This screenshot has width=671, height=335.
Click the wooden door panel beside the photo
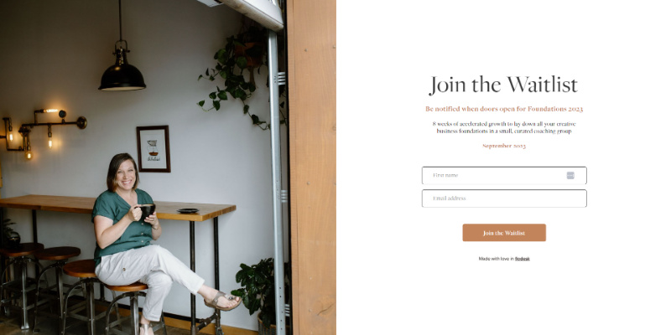click(x=311, y=167)
